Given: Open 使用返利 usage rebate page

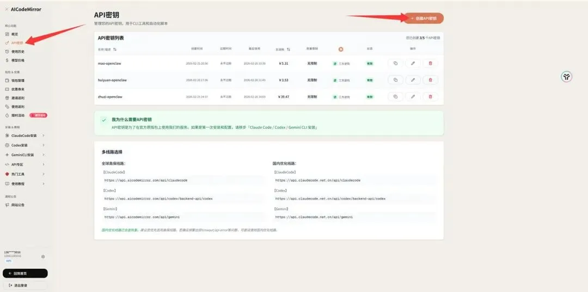Looking at the screenshot, I should click(x=18, y=107).
